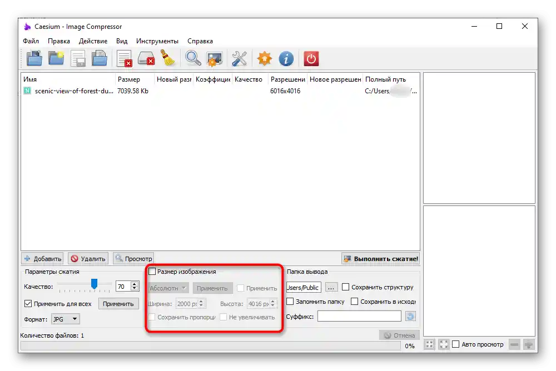Open the Справка menu

[x=200, y=41]
